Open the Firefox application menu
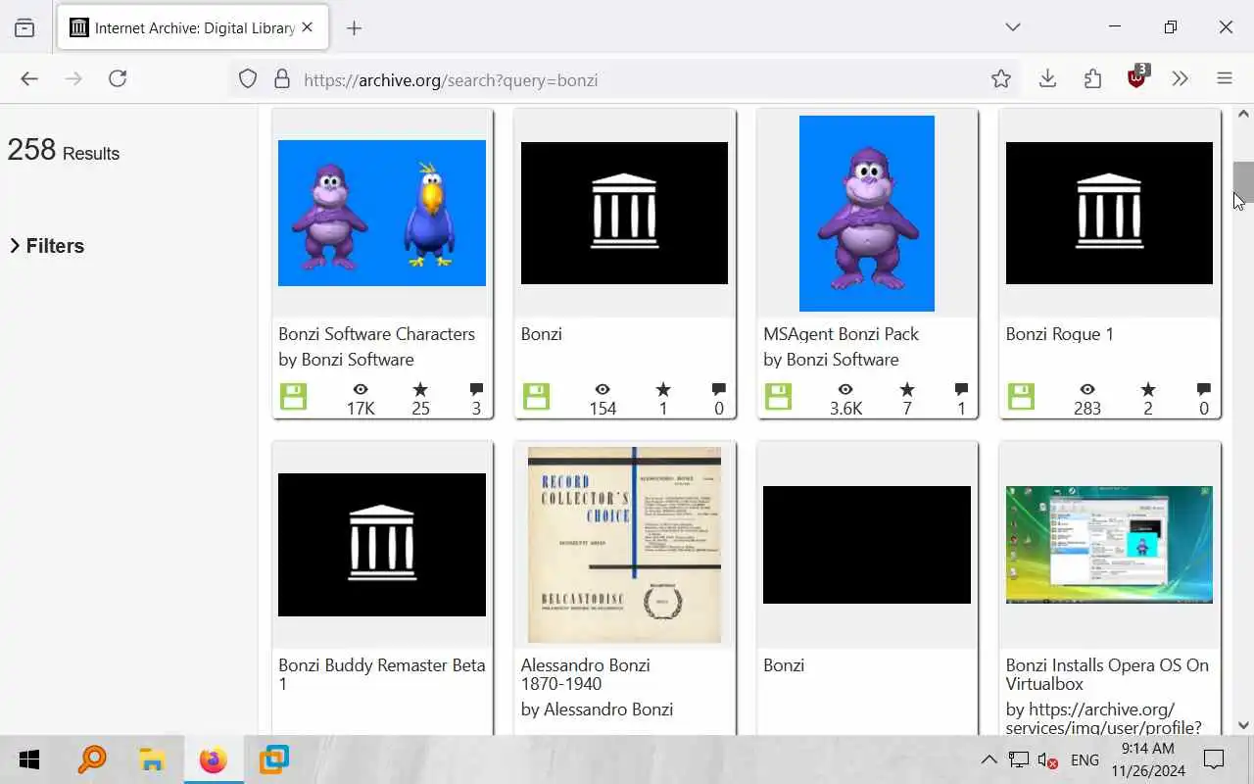The image size is (1254, 784). click(x=1225, y=78)
